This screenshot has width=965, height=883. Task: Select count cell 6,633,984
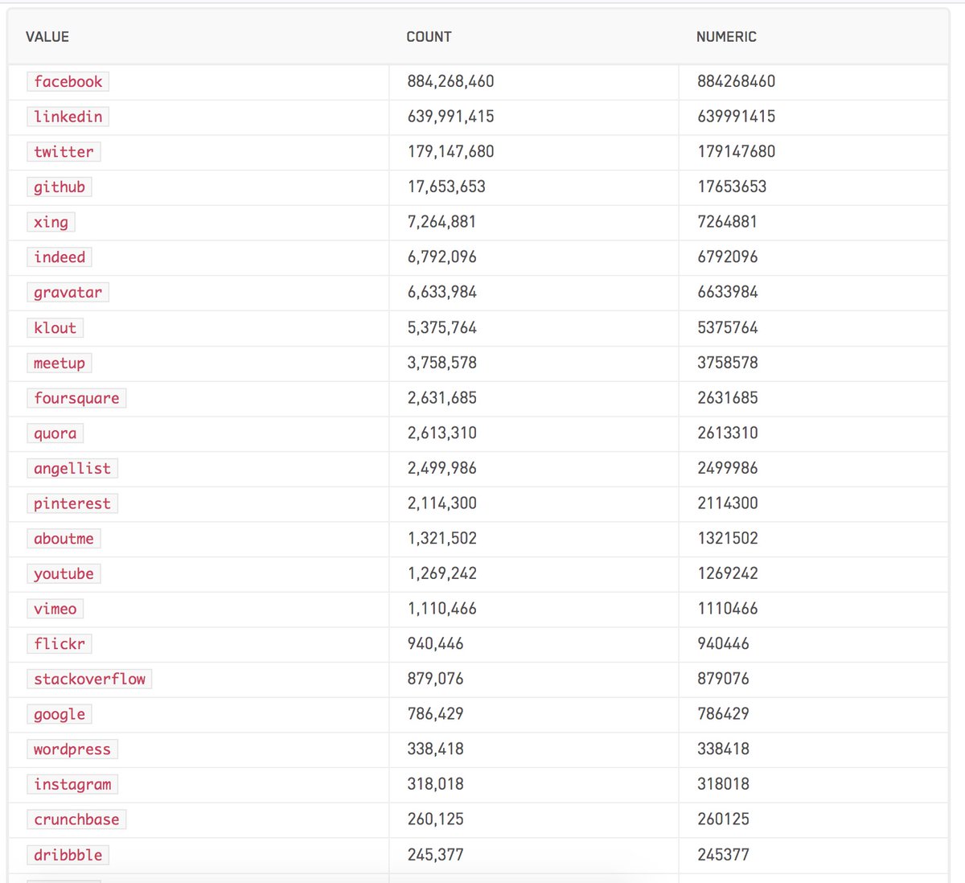click(441, 293)
